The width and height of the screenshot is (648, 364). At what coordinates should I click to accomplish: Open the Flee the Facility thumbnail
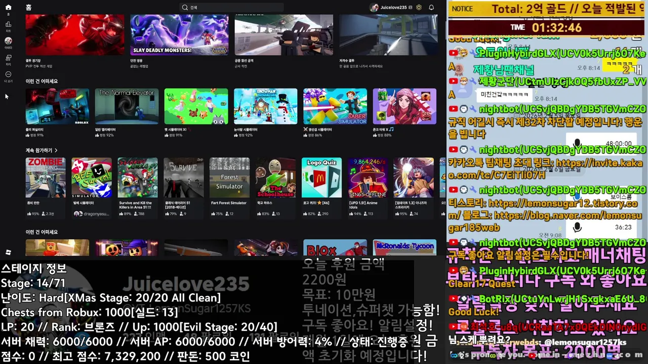tap(57, 106)
